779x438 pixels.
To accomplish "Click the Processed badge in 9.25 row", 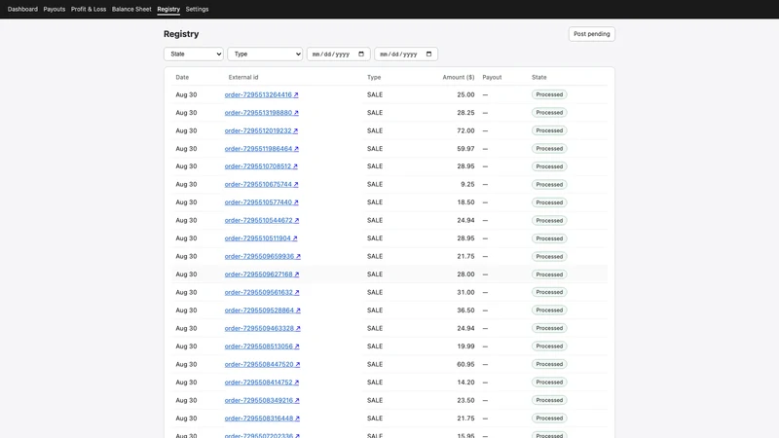I will [549, 184].
